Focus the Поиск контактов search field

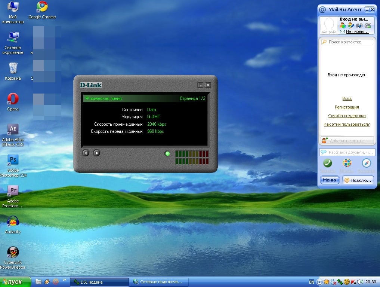tap(347, 42)
